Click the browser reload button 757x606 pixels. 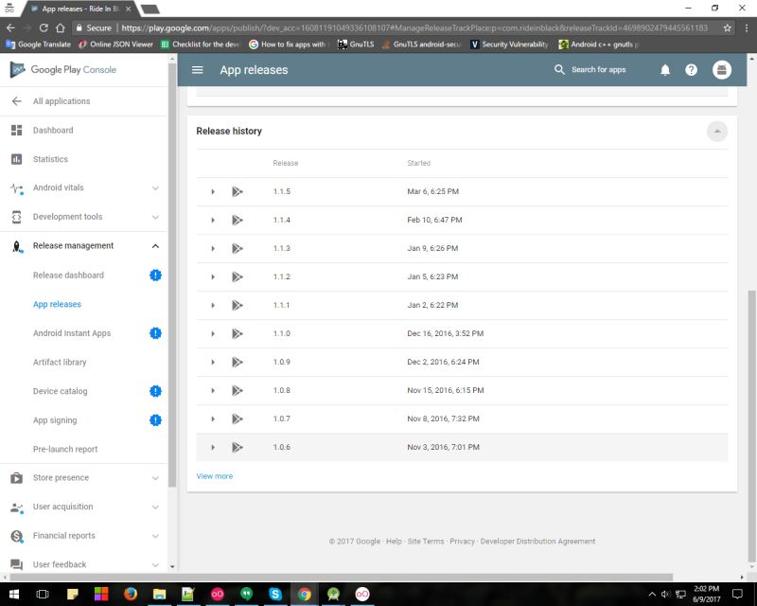[x=44, y=28]
